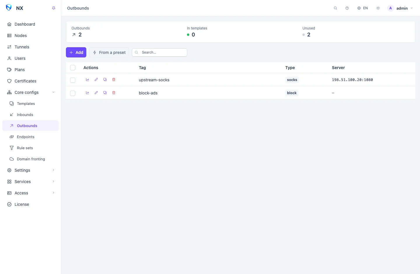This screenshot has width=420, height=274.
Task: Expand the Access submenu
Action: pos(30,193)
